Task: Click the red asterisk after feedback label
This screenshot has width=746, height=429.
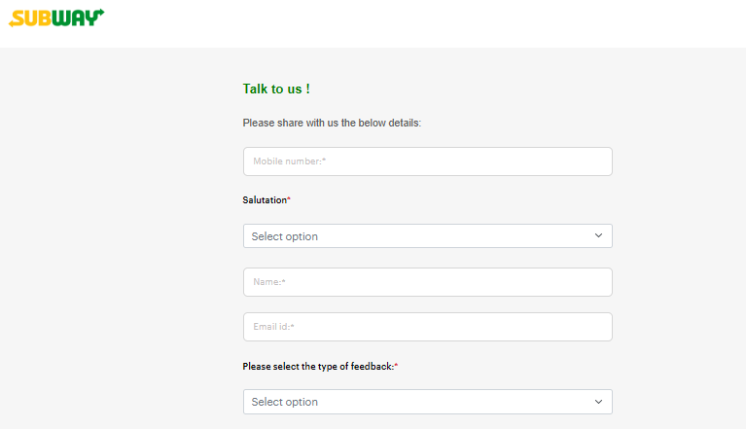Action: [396, 367]
